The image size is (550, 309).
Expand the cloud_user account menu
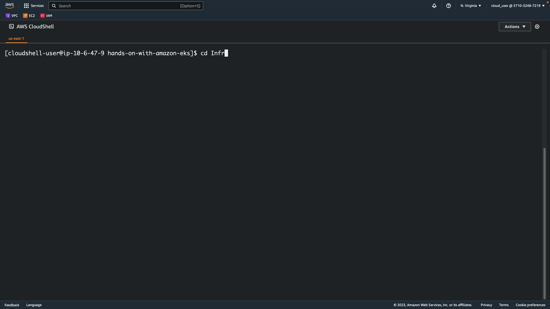click(x=518, y=6)
